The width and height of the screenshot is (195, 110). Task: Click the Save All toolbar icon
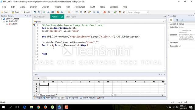coord(39,12)
